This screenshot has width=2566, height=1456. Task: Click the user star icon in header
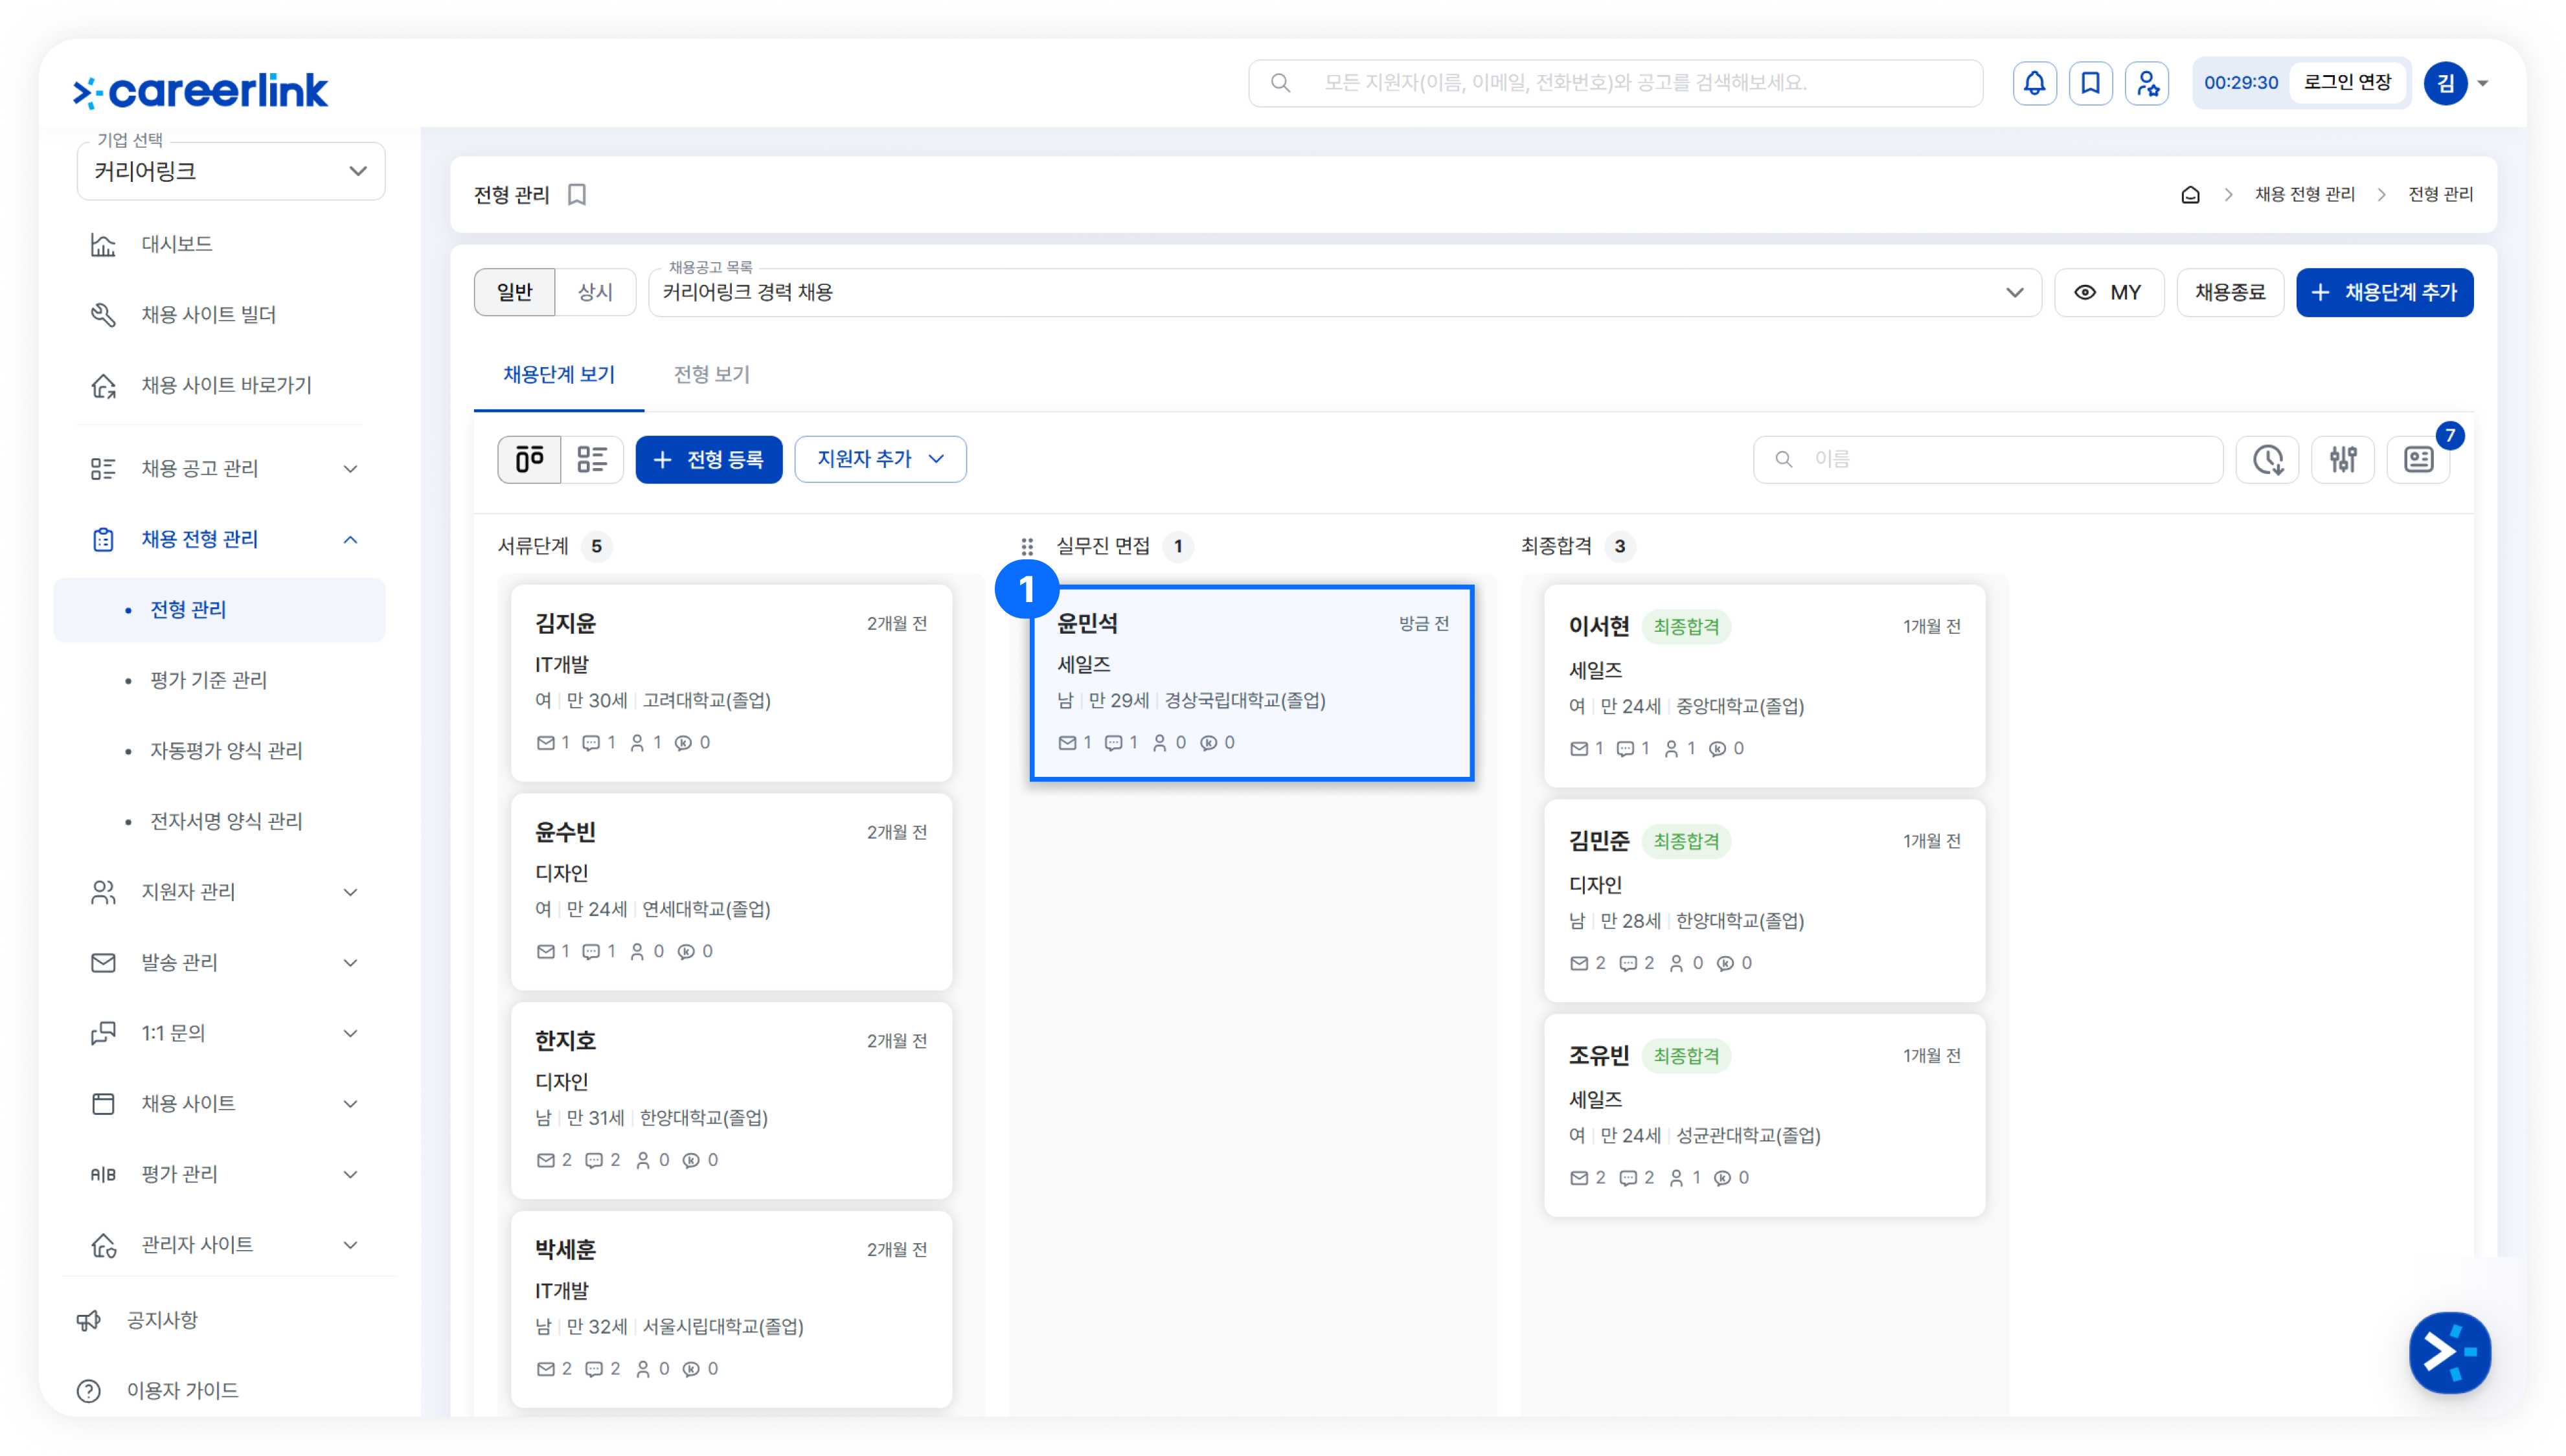point(2147,83)
